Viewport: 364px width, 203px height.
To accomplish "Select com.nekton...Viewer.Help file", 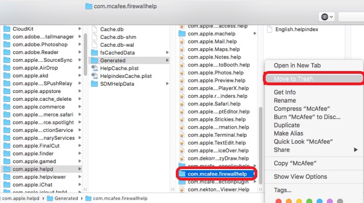I will [218, 190].
